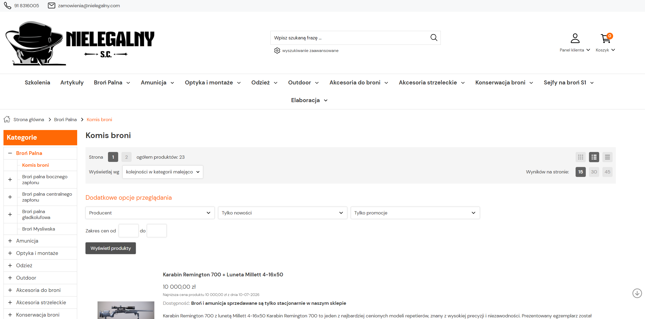645x319 pixels.
Task: Switch to compact lines view
Action: coord(607,157)
